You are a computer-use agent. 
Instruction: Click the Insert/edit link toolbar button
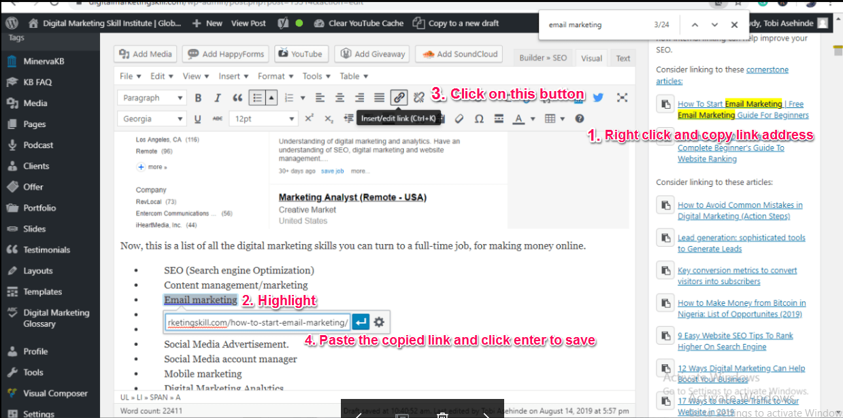point(399,98)
